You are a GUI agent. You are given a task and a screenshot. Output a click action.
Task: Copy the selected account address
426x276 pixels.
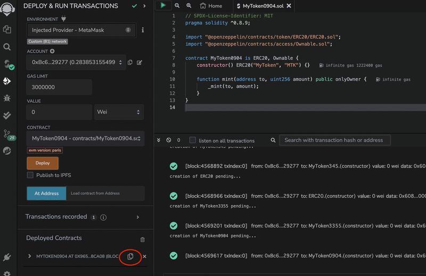130,62
